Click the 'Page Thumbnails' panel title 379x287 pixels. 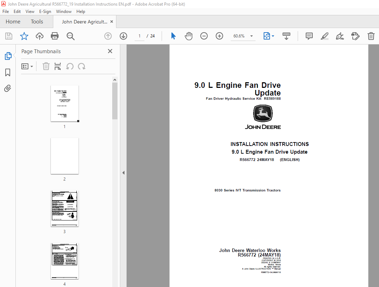point(41,51)
